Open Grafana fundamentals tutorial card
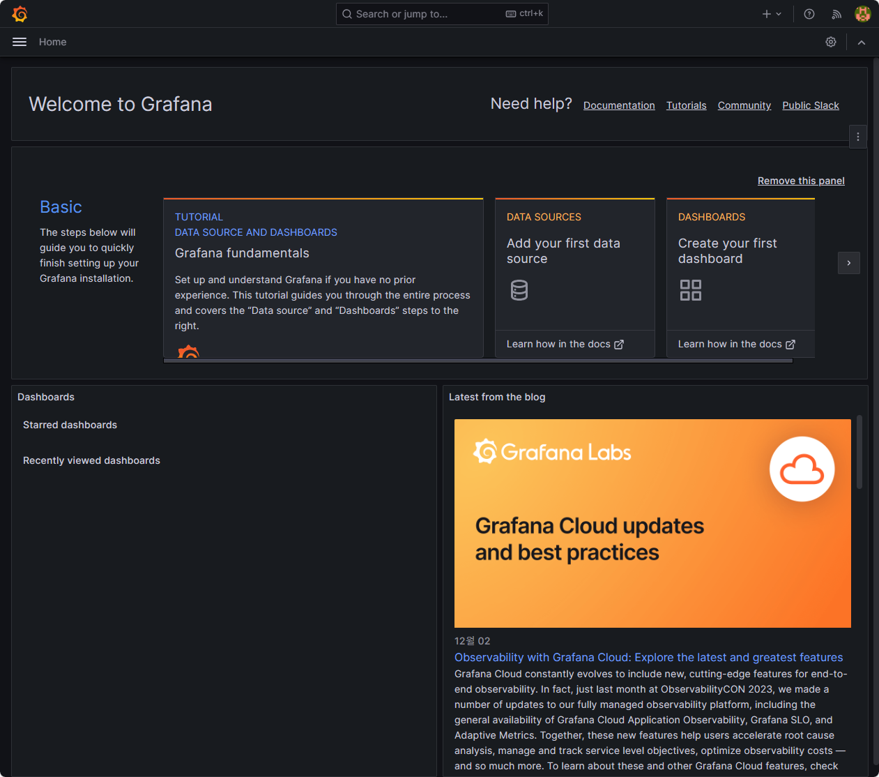879x777 pixels. click(323, 278)
